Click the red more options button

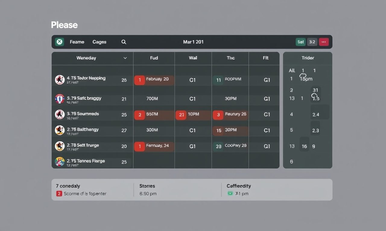(324, 42)
